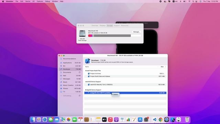Select Applications in storage sidebar
This screenshot has height=124, width=220.
(x=70, y=63)
